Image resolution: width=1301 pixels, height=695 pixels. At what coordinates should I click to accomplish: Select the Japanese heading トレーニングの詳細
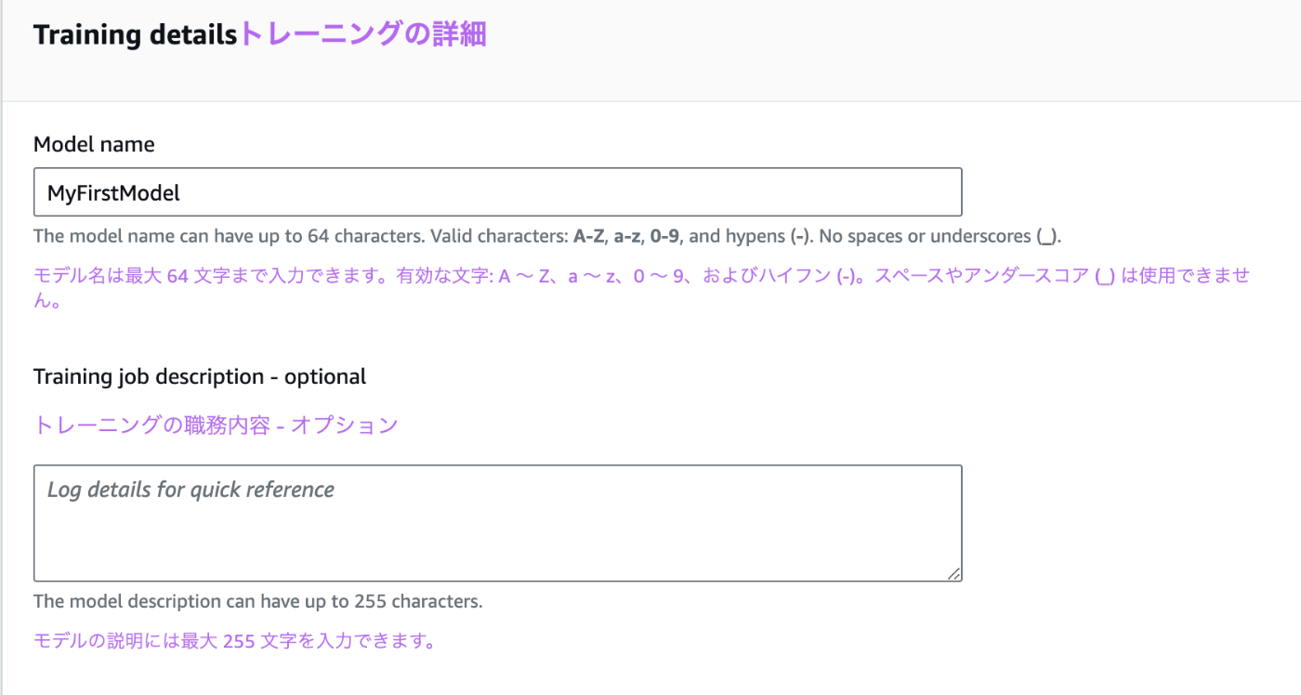click(363, 34)
